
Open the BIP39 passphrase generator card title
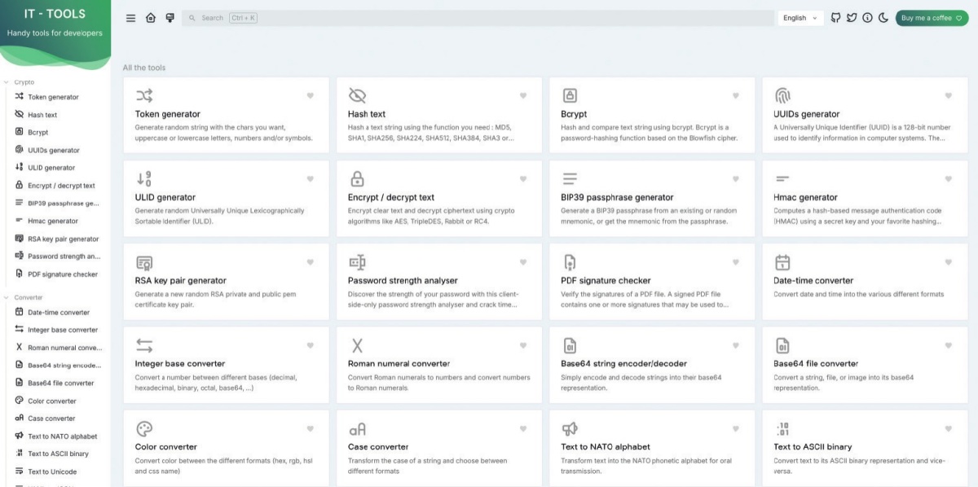point(617,197)
